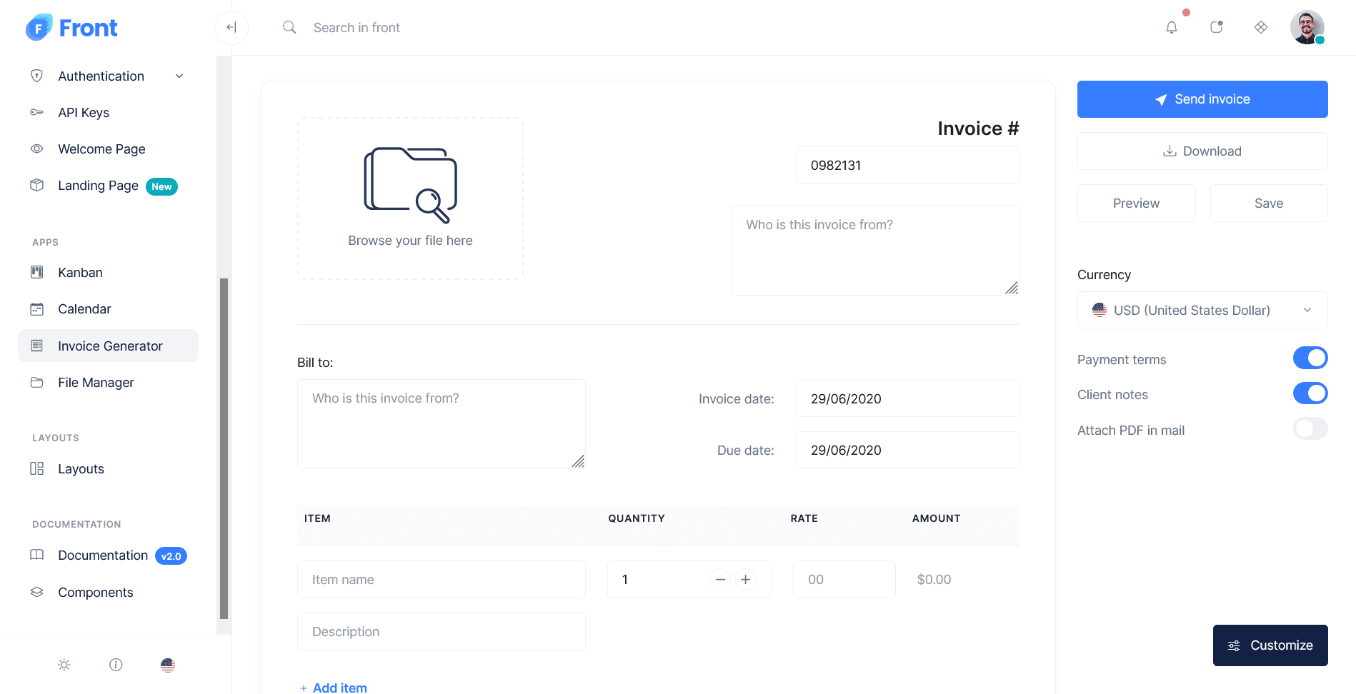This screenshot has height=694, width=1356.
Task: Change language via flag icon in footer
Action: [168, 665]
